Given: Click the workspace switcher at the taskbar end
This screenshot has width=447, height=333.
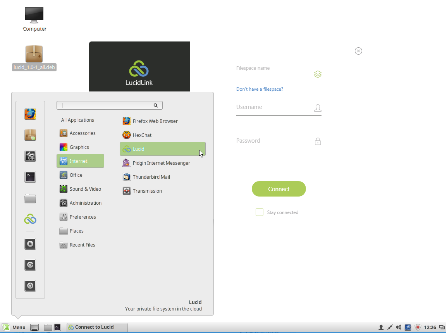Looking at the screenshot, I should 442,327.
